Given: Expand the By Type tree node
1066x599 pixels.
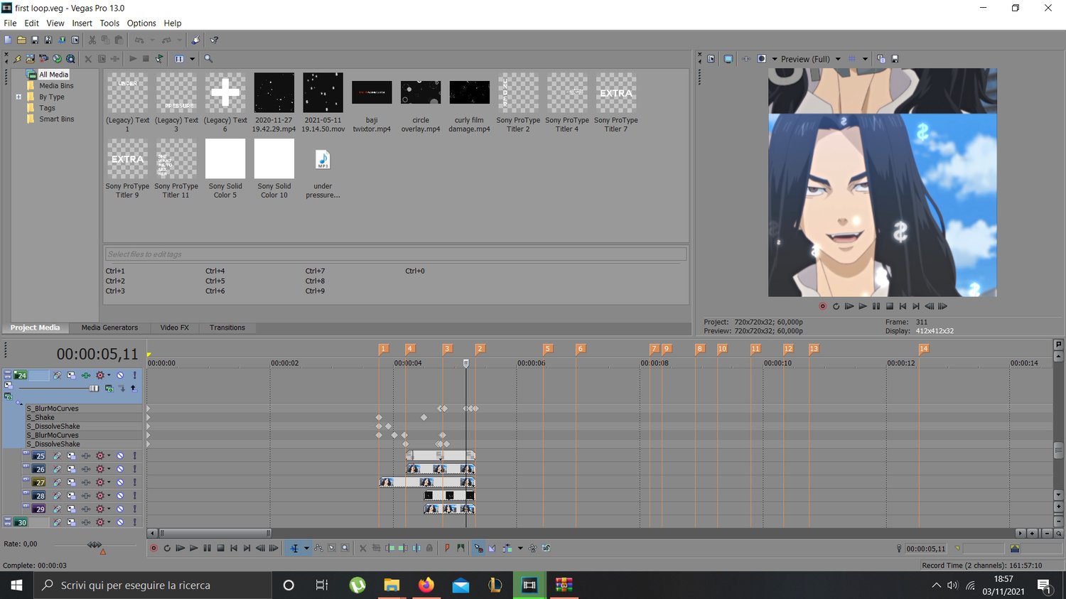Looking at the screenshot, I should pyautogui.click(x=18, y=97).
